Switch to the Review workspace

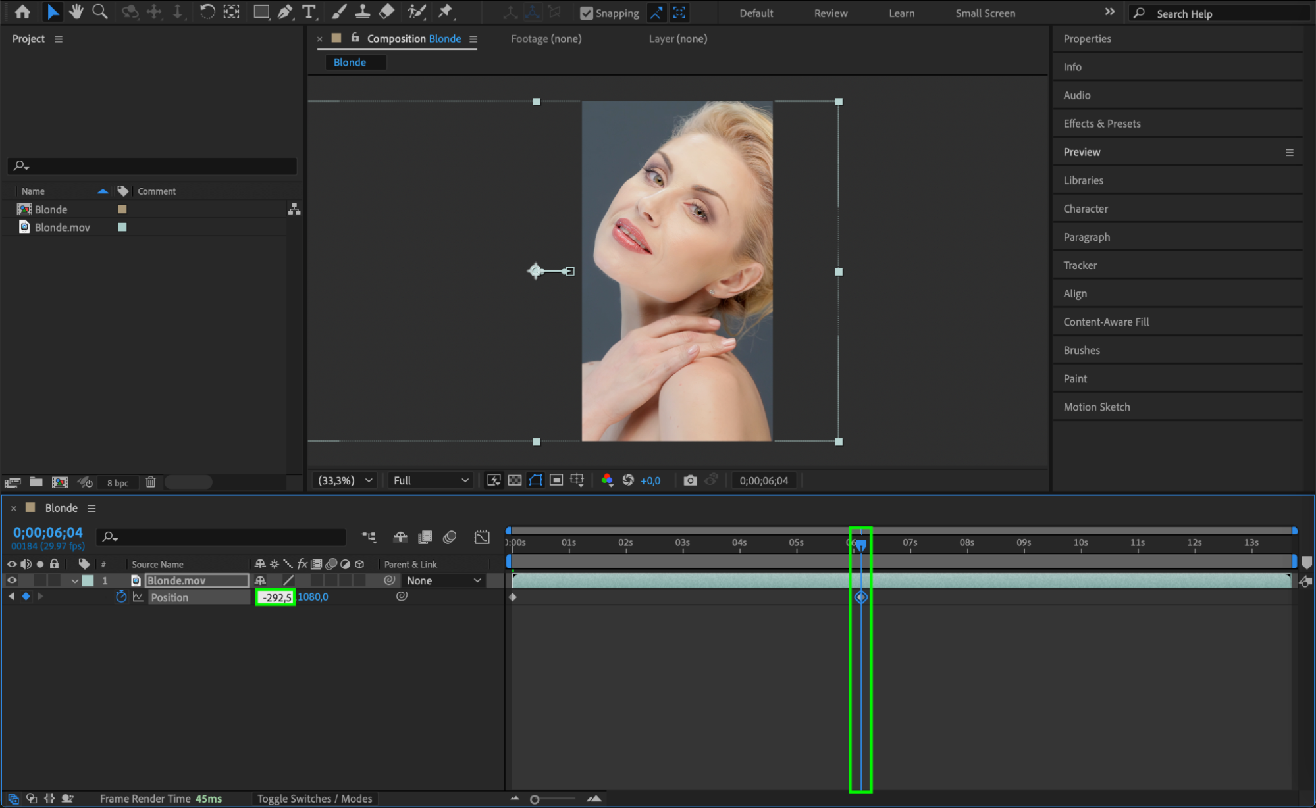click(x=830, y=13)
